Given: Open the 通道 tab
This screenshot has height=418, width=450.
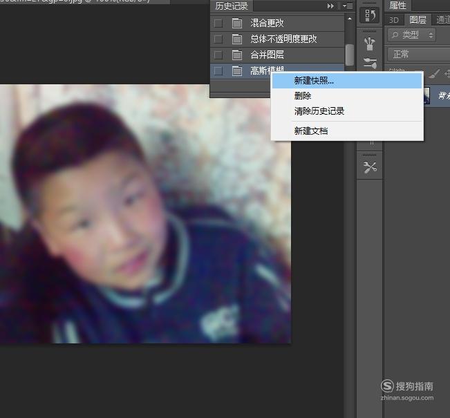Looking at the screenshot, I should 442,20.
